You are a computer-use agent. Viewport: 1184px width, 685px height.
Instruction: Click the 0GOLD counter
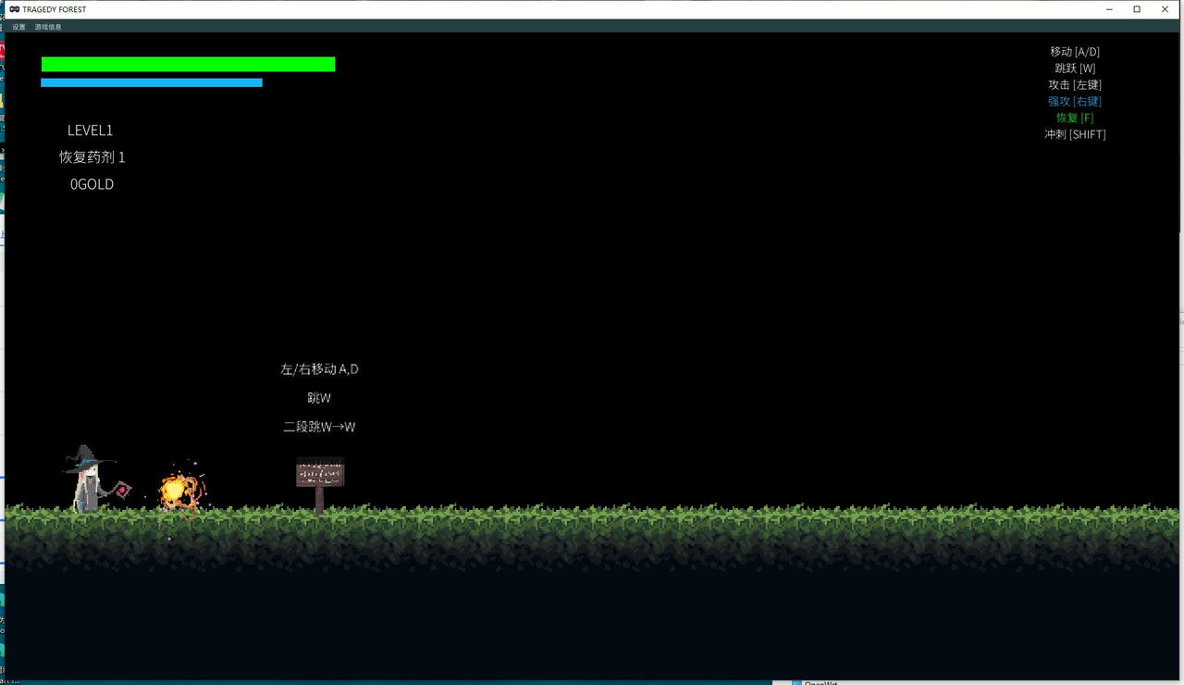click(92, 184)
